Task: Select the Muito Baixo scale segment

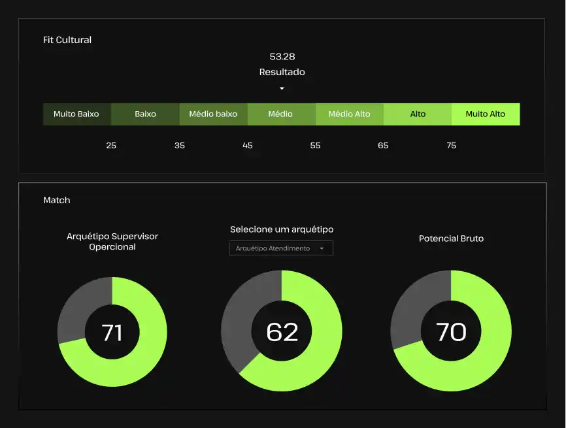Action: pyautogui.click(x=76, y=114)
